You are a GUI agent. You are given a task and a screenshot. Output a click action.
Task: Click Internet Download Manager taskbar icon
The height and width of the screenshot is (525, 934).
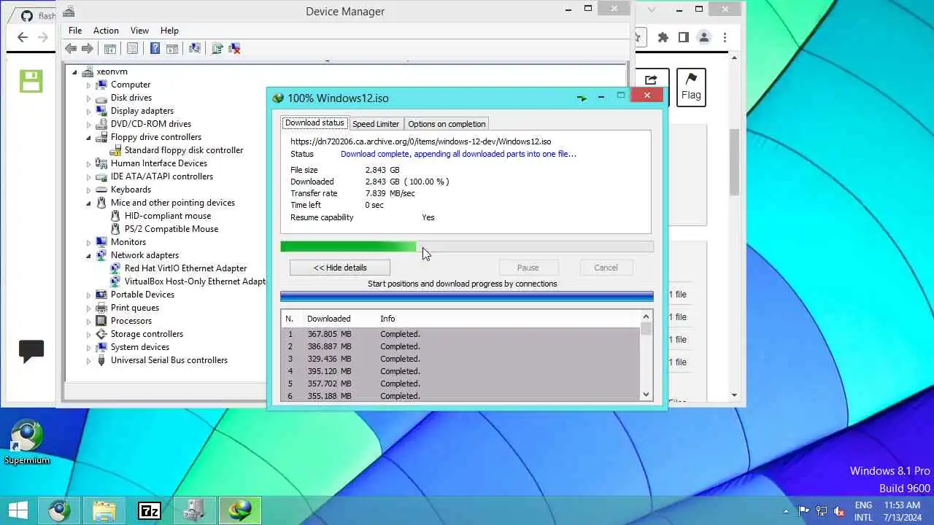pos(240,510)
